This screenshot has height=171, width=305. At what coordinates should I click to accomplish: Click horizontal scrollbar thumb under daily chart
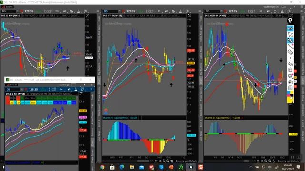point(143,161)
